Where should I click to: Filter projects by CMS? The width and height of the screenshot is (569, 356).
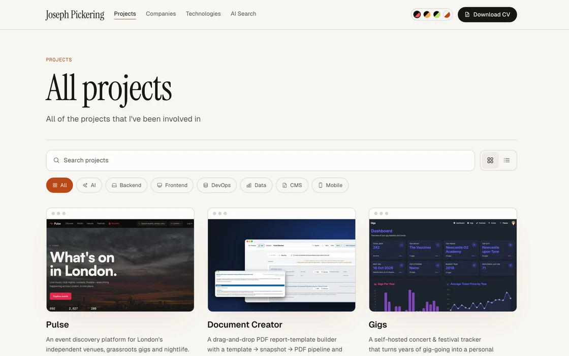[x=292, y=185]
